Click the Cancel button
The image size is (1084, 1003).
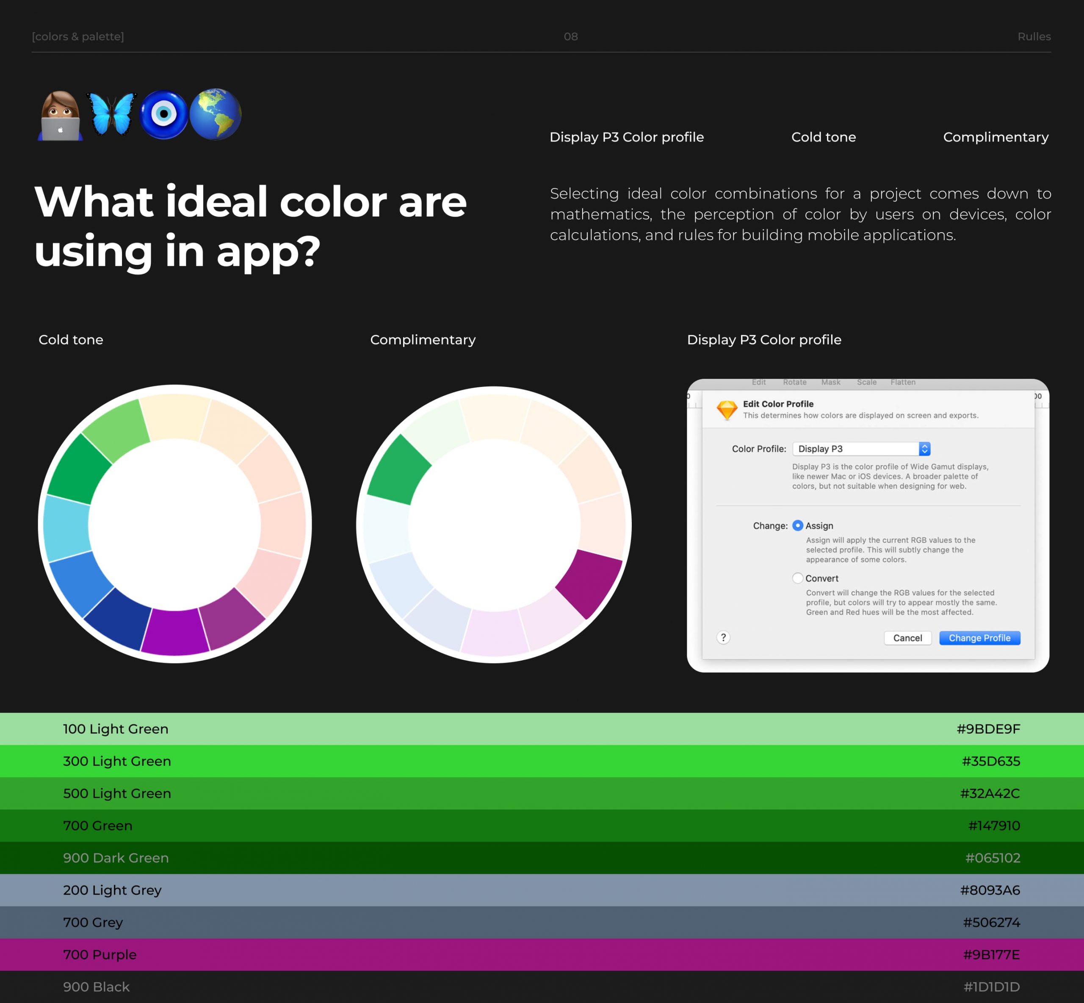[x=907, y=638]
